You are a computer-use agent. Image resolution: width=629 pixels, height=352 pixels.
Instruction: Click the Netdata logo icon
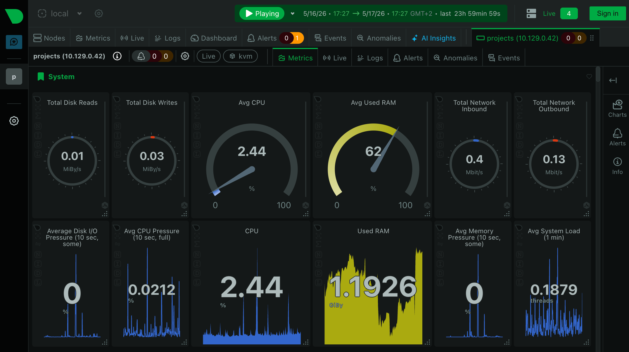pos(14,16)
